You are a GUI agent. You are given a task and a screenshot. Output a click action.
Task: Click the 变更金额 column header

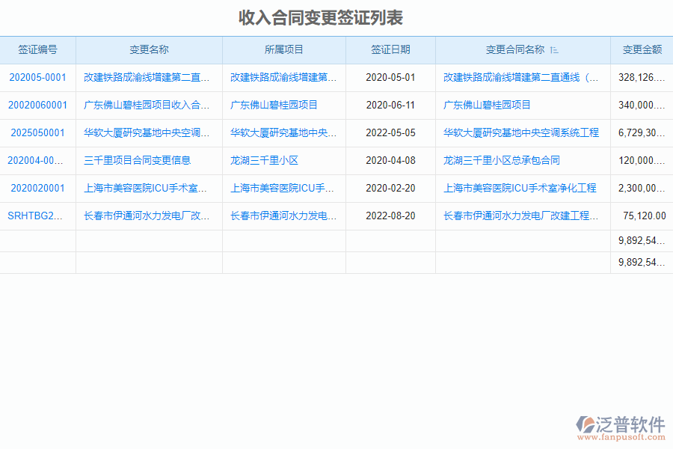641,49
